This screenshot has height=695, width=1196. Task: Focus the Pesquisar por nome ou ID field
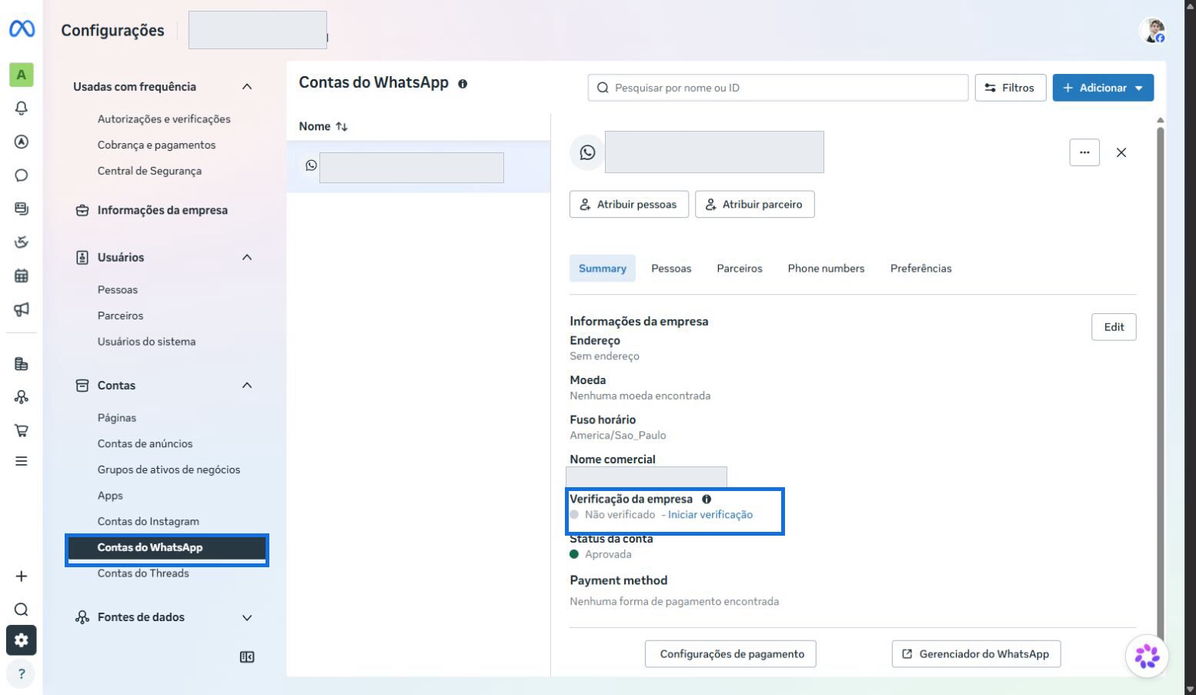point(778,88)
